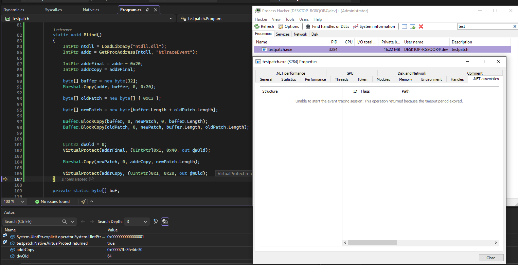Open the Services tab in Process Hacker
This screenshot has width=518, height=265.
[283, 34]
